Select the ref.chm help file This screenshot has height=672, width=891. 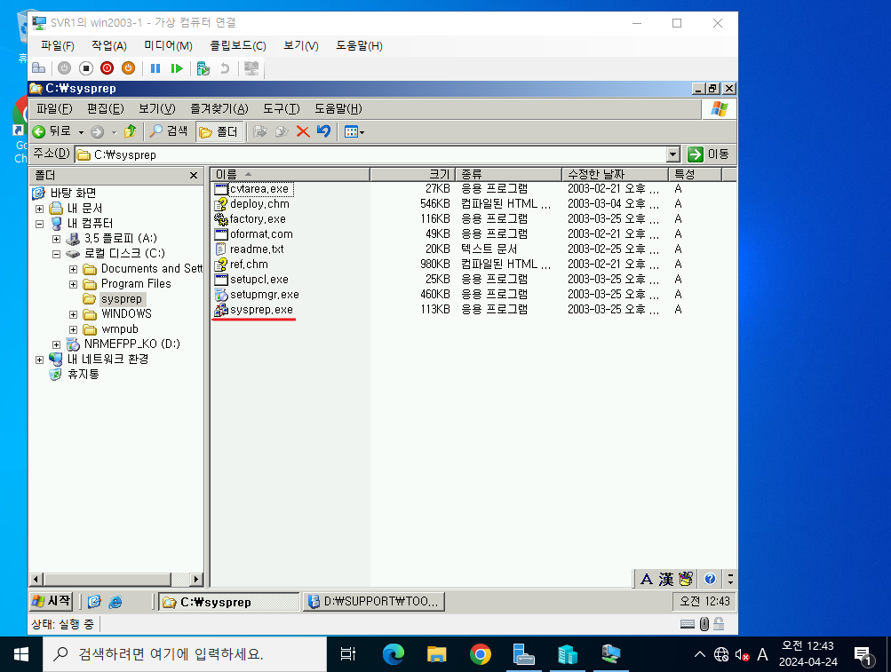click(249, 265)
